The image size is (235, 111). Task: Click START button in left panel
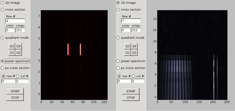(15, 91)
